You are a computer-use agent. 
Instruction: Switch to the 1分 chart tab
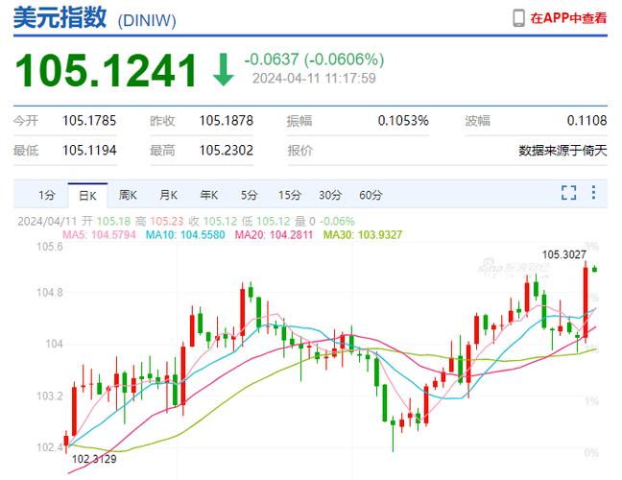click(46, 195)
